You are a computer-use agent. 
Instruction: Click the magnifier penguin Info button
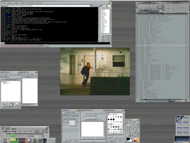tap(11, 105)
